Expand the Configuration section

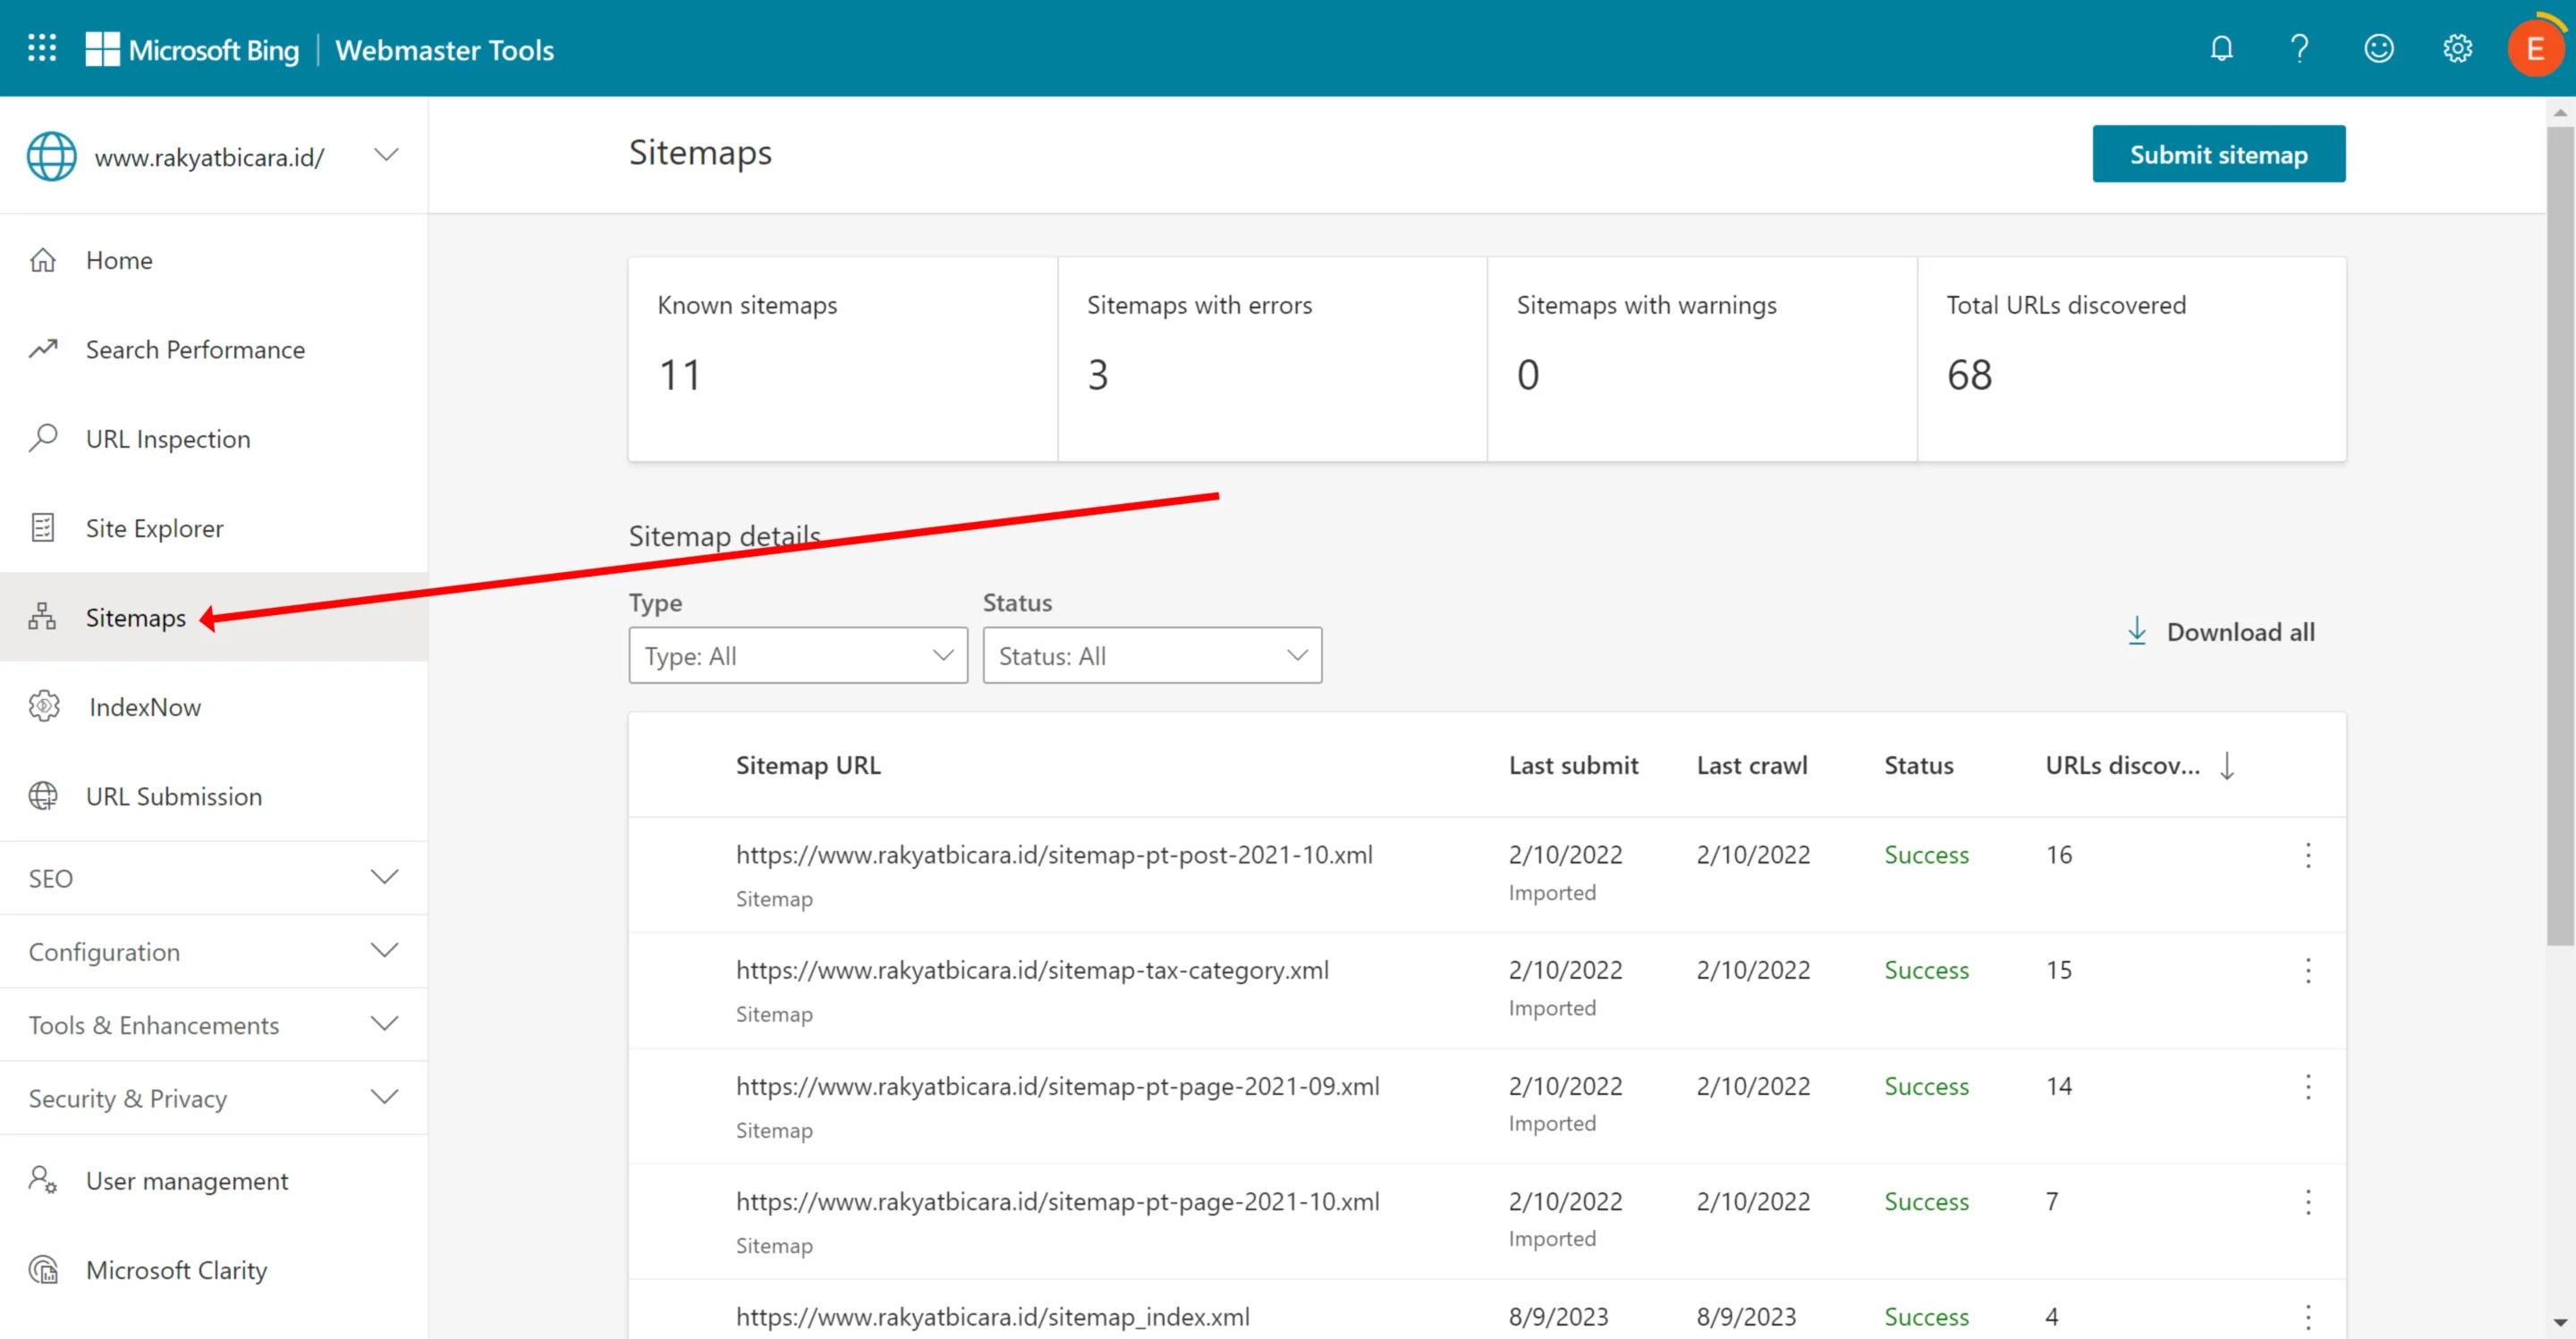tap(214, 951)
